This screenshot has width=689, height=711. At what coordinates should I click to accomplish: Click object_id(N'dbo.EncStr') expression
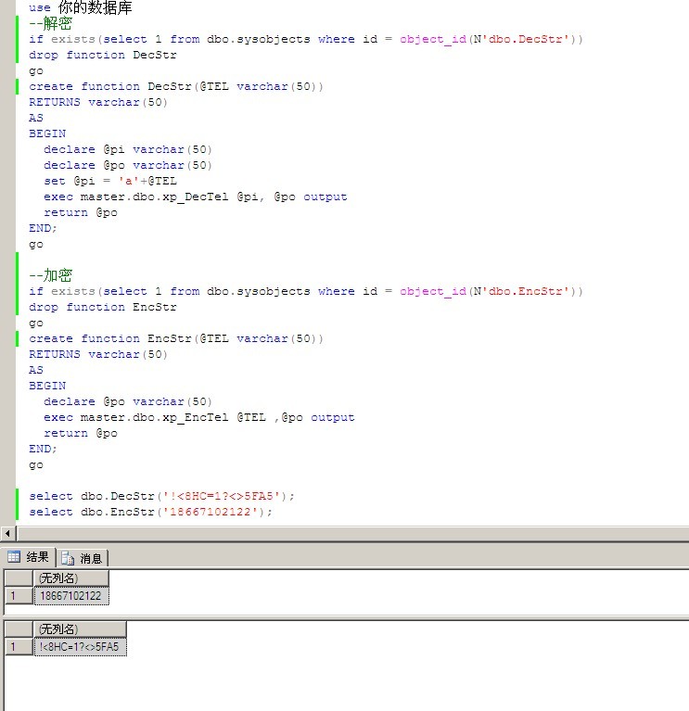coord(491,292)
